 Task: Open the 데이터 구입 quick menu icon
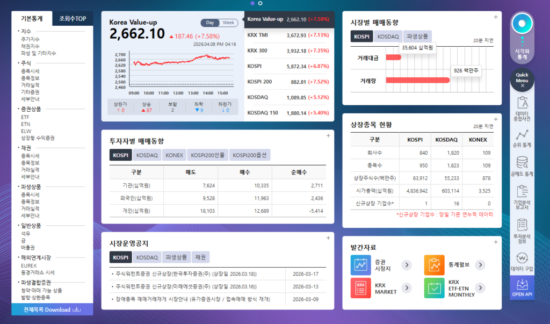click(522, 261)
